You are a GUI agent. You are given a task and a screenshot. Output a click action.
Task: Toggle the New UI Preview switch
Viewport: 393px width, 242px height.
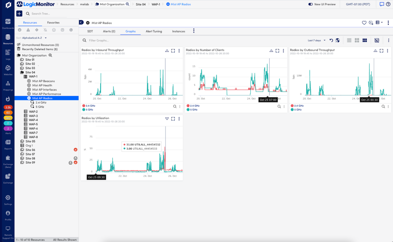tap(310, 4)
